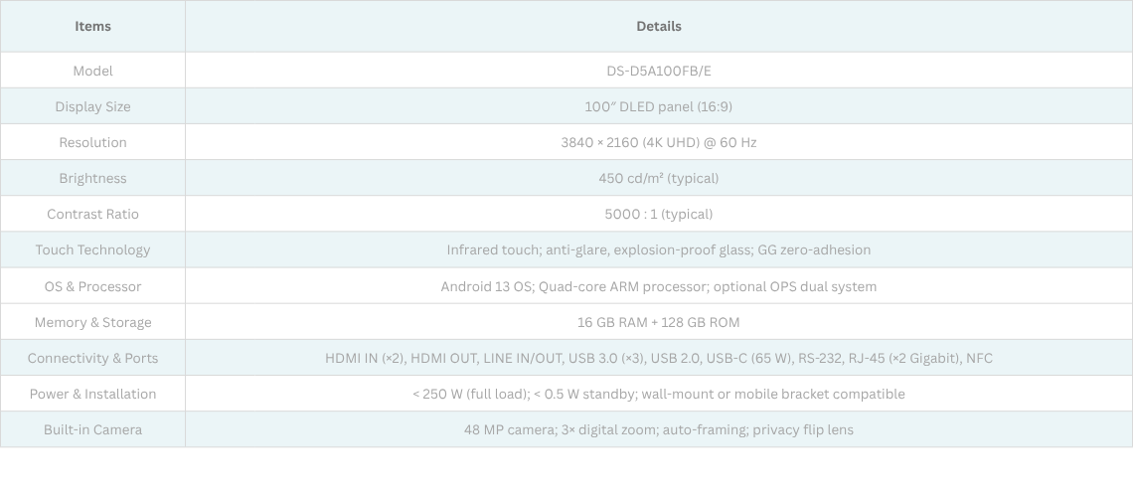Select the Power & Installation row label
1133x497 pixels.
click(92, 394)
